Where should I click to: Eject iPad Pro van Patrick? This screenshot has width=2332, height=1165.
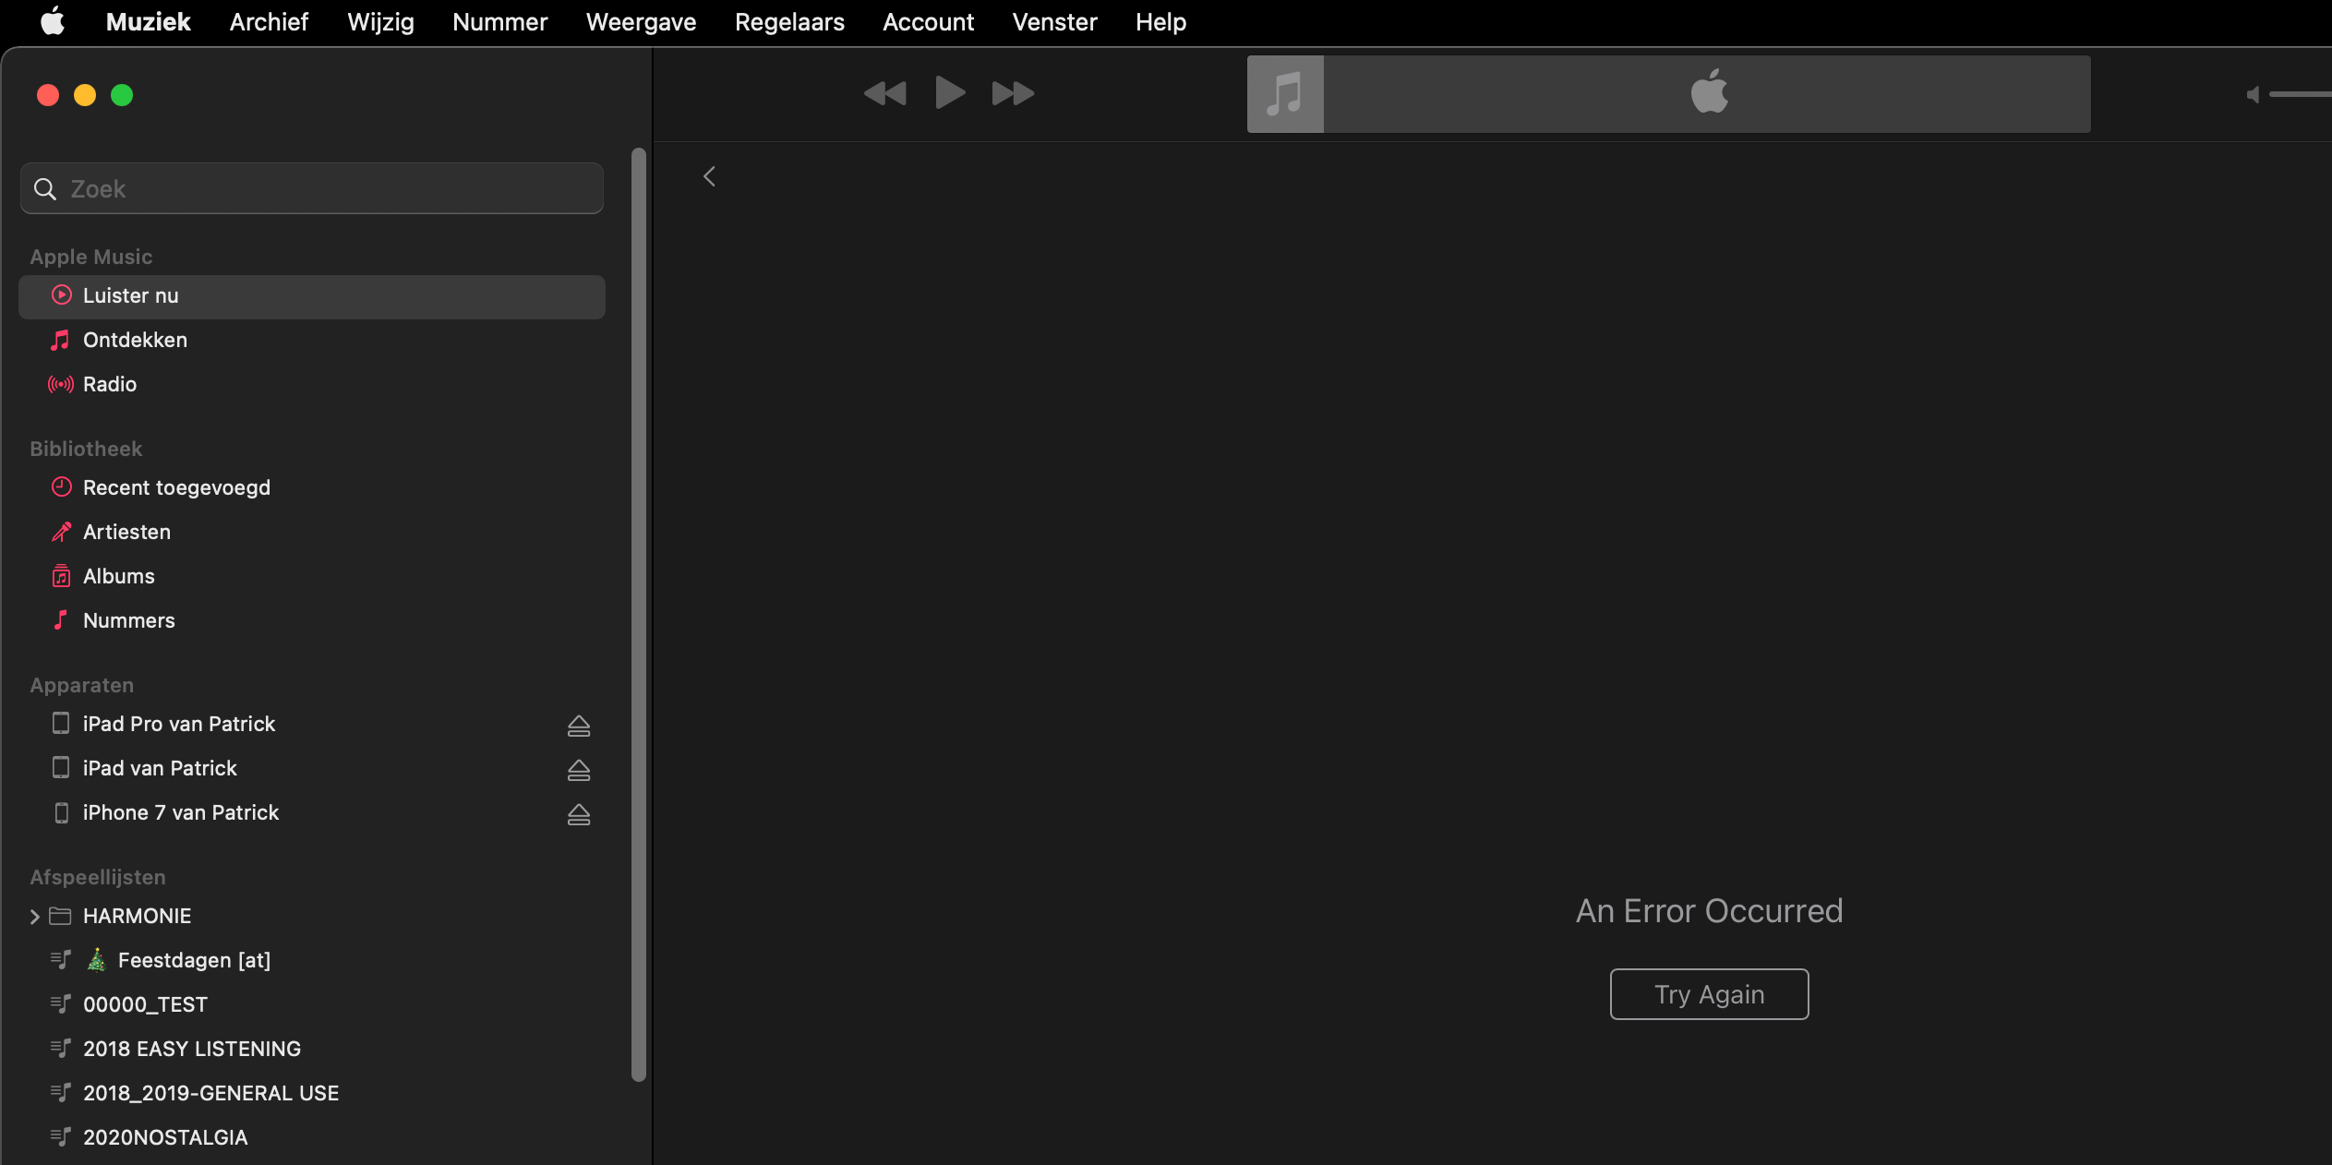[x=579, y=726]
